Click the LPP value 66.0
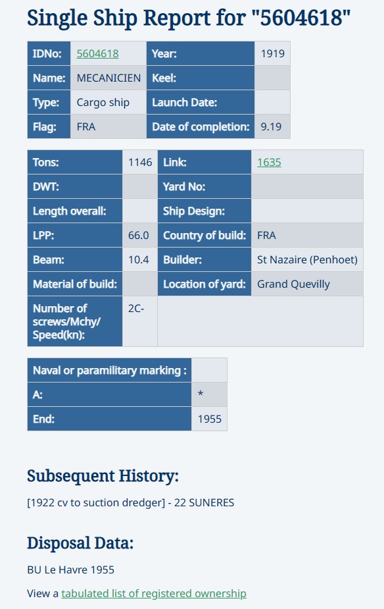384x609 pixels. pyautogui.click(x=140, y=235)
